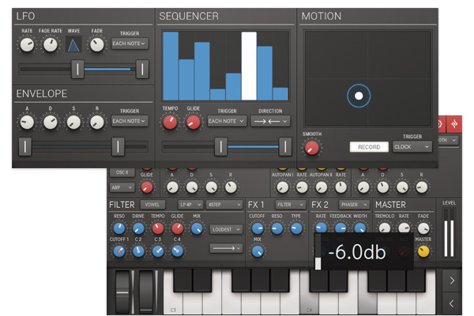Click the LFO range slider right handle

pyautogui.click(x=142, y=70)
